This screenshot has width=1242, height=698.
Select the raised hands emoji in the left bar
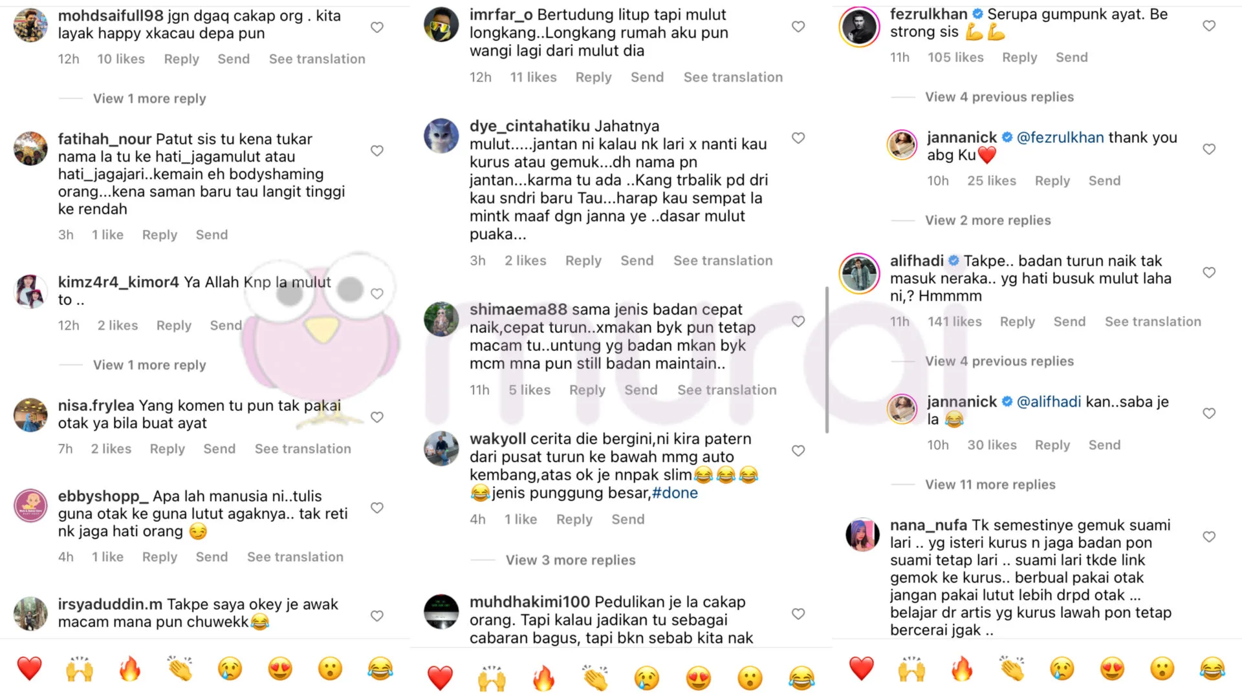click(x=80, y=669)
